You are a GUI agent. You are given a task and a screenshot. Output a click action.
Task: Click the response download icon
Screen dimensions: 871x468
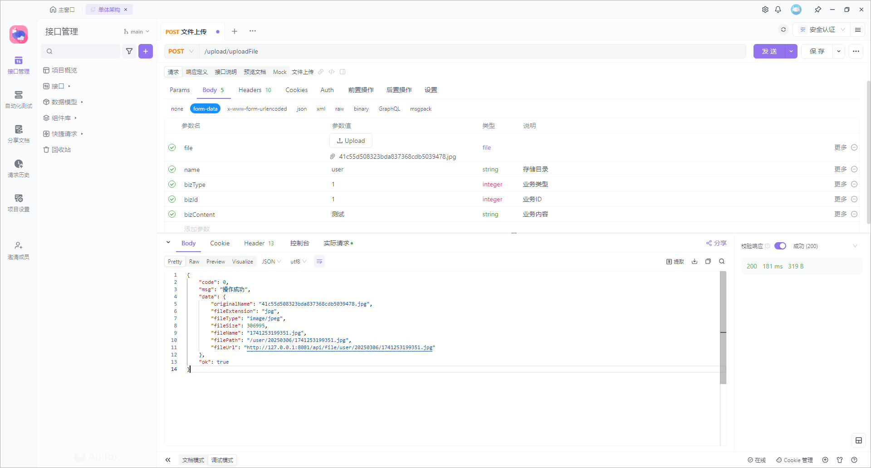point(695,261)
